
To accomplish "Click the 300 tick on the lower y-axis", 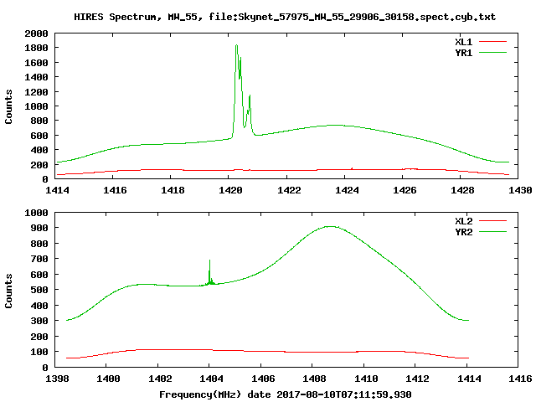I will 39,321.
